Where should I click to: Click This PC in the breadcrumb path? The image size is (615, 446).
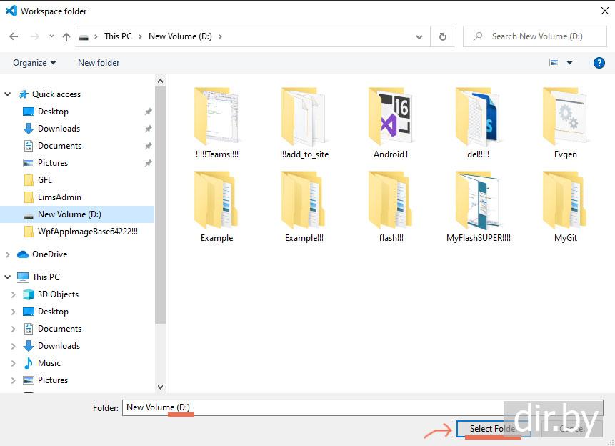coord(118,36)
